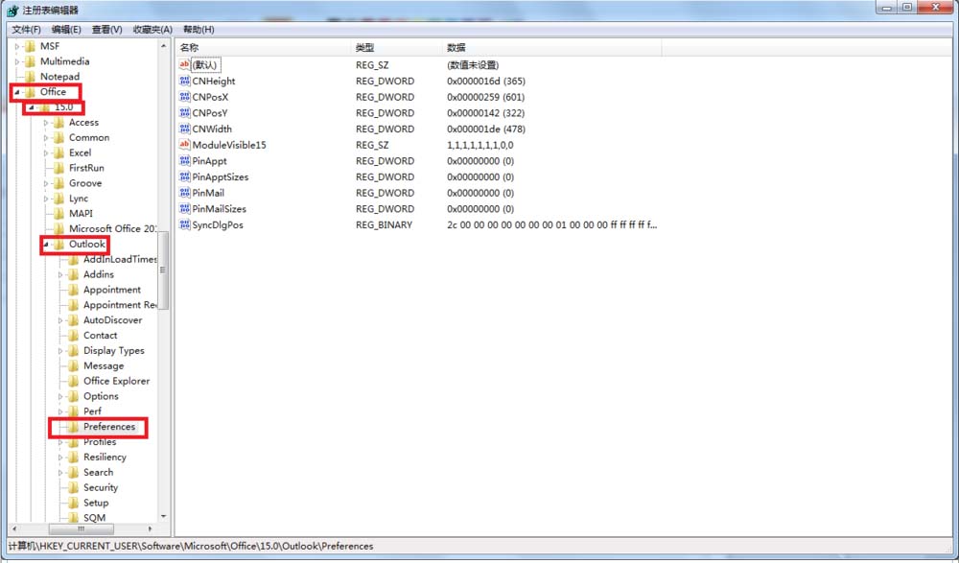Open the 帮助(H) menu

point(199,30)
